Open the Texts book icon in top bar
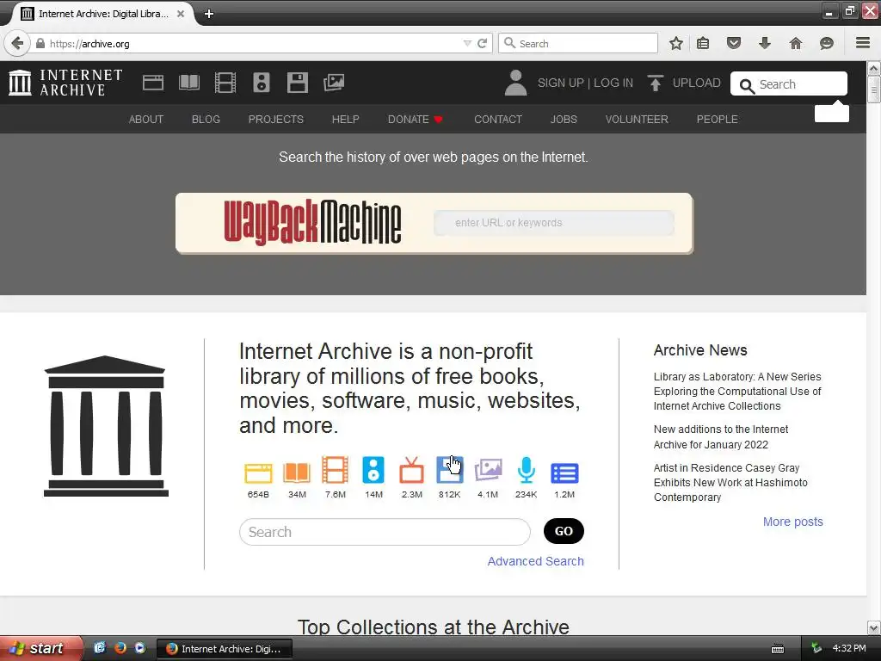 189,83
